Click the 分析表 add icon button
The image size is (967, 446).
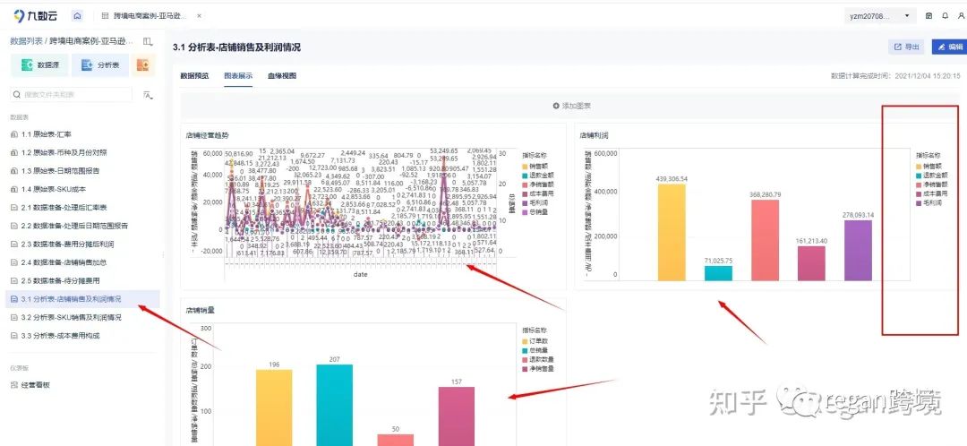coord(100,64)
